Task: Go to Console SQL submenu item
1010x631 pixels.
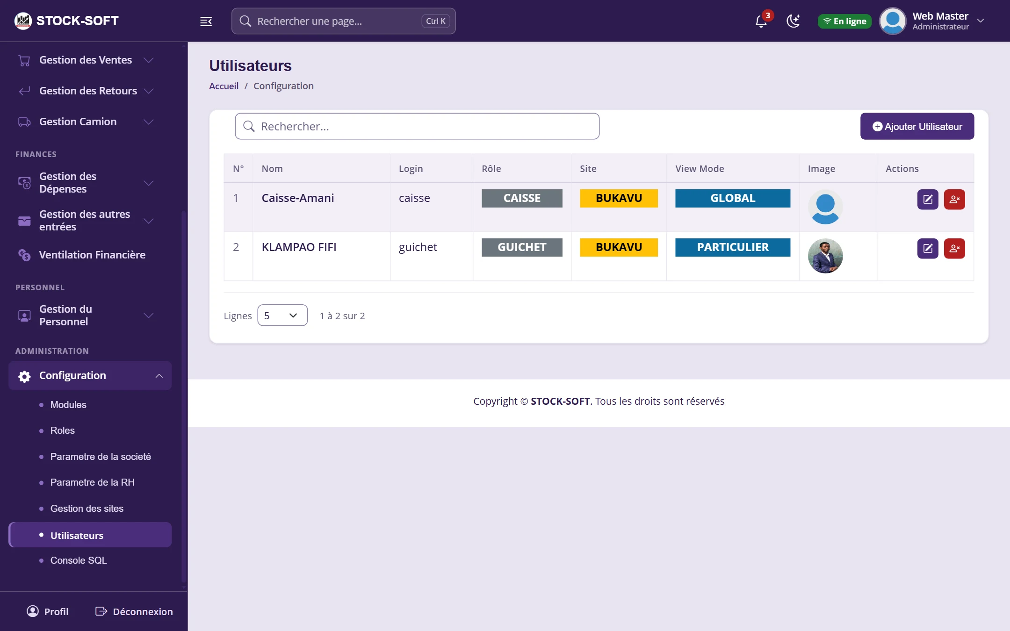Action: click(79, 560)
